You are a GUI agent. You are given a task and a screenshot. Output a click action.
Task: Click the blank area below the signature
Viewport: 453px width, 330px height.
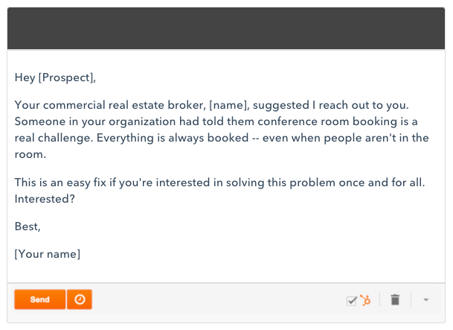click(226, 271)
